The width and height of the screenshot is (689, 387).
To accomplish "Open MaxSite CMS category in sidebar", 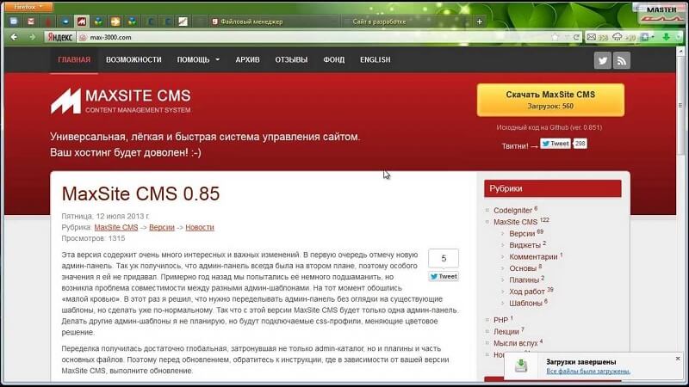I will (515, 222).
